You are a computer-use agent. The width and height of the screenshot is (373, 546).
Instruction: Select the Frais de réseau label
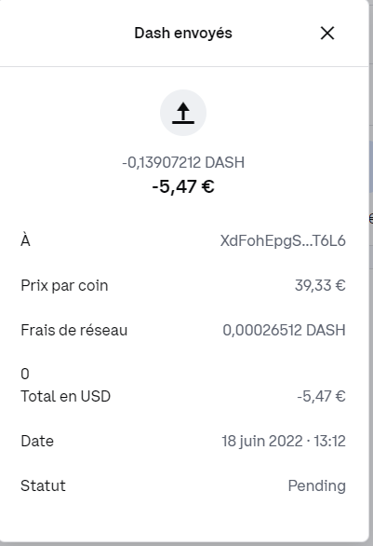[74, 330]
